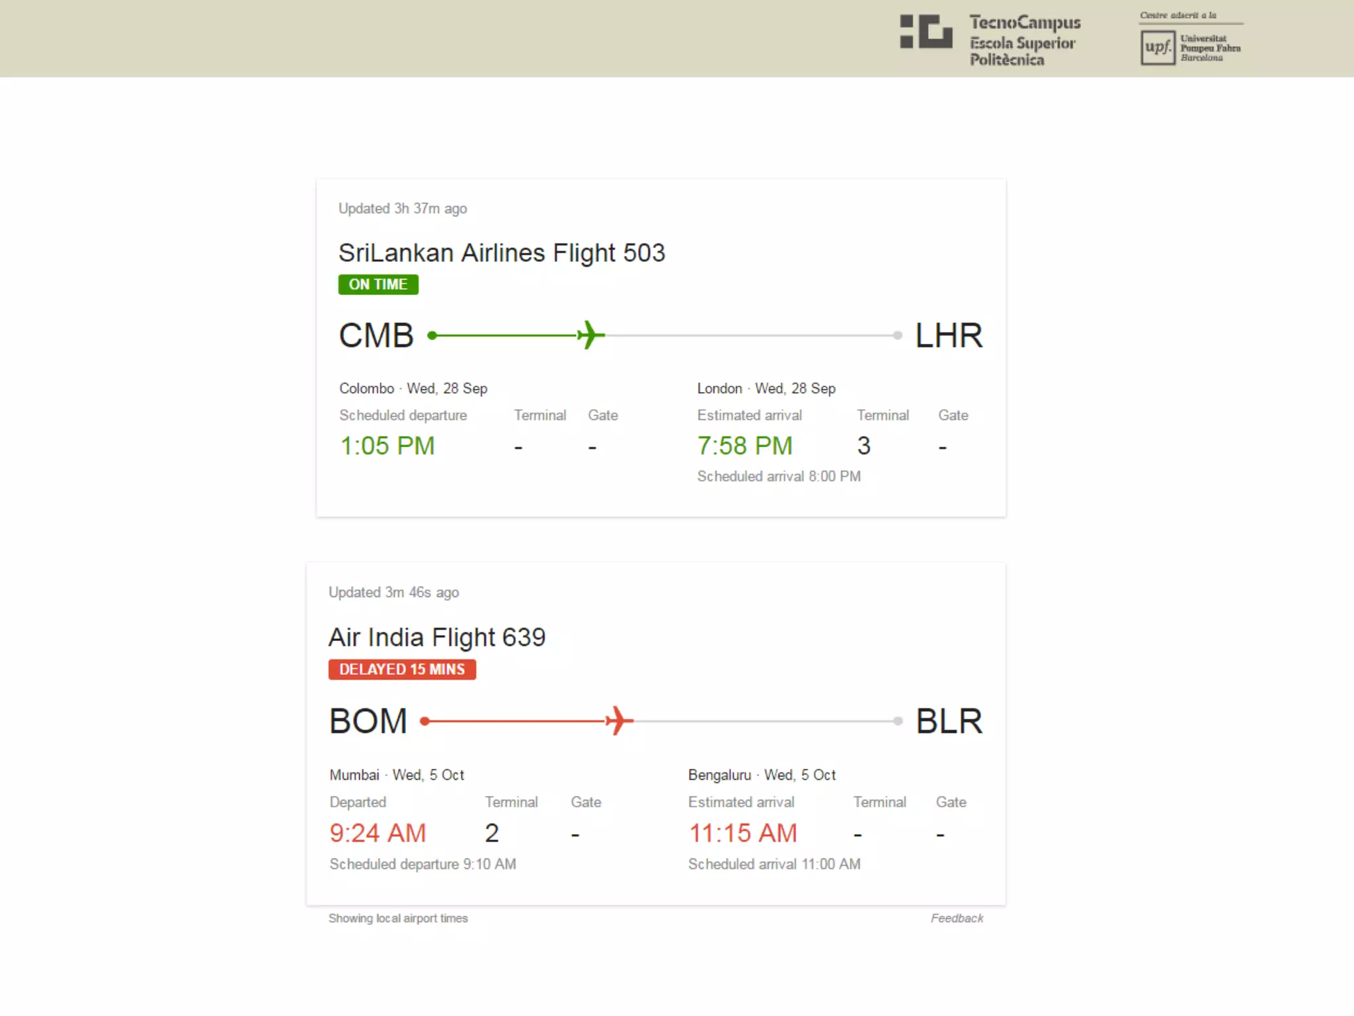Viewport: 1354px width, 1016px height.
Task: Click the 7:58 PM estimated arrival time
Action: 744,446
